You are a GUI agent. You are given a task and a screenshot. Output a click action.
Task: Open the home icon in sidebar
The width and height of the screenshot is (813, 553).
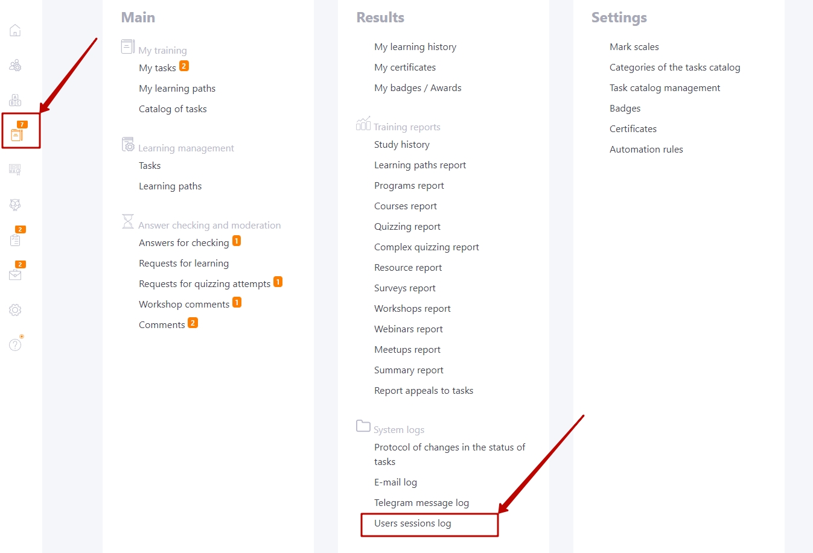tap(15, 30)
